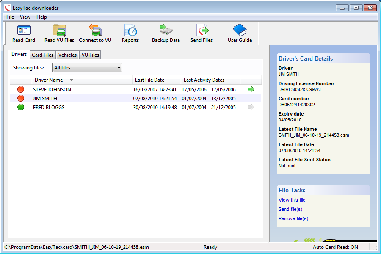Click the EasyTac logo in title bar
Viewport: 381px width, 254px height.
point(8,8)
